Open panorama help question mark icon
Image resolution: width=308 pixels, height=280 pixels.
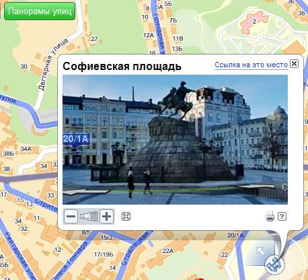(x=282, y=216)
